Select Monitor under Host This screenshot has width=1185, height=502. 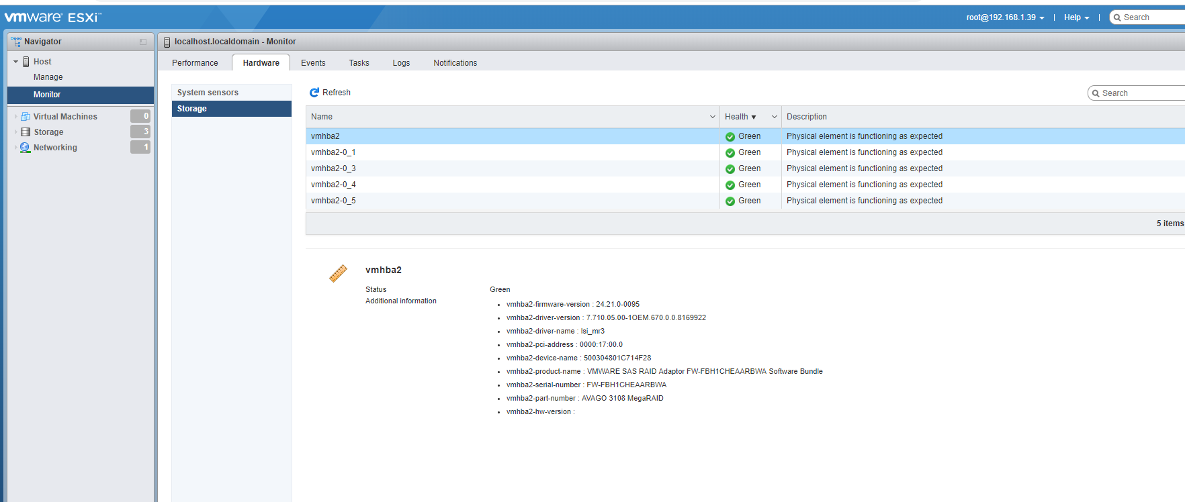(x=81, y=95)
